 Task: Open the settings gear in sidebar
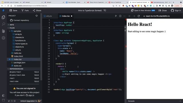[x=3, y=38]
